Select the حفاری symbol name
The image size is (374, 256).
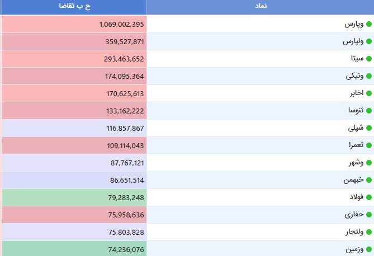(x=354, y=215)
